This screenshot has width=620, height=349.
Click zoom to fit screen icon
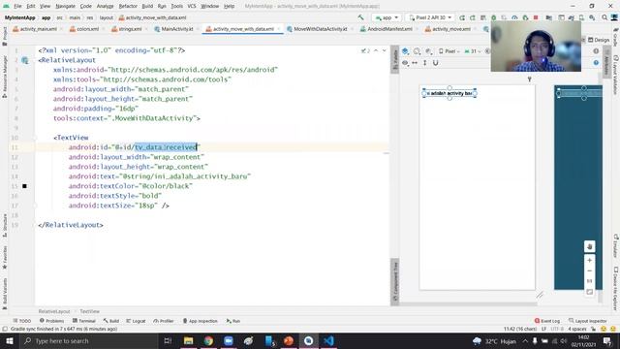[590, 292]
